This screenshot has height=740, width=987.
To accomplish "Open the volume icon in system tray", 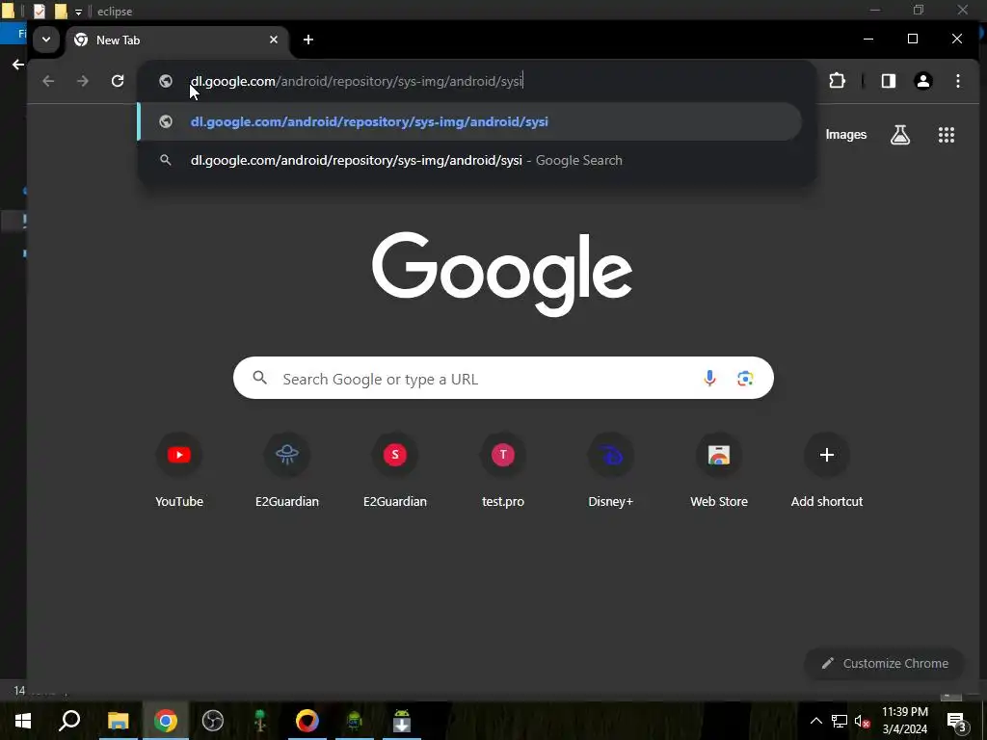I will coord(862,721).
